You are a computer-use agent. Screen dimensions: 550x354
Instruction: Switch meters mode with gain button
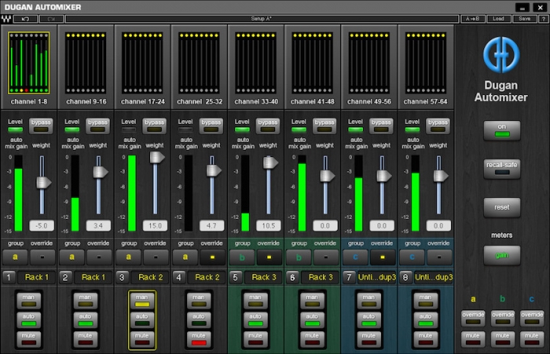point(501,255)
